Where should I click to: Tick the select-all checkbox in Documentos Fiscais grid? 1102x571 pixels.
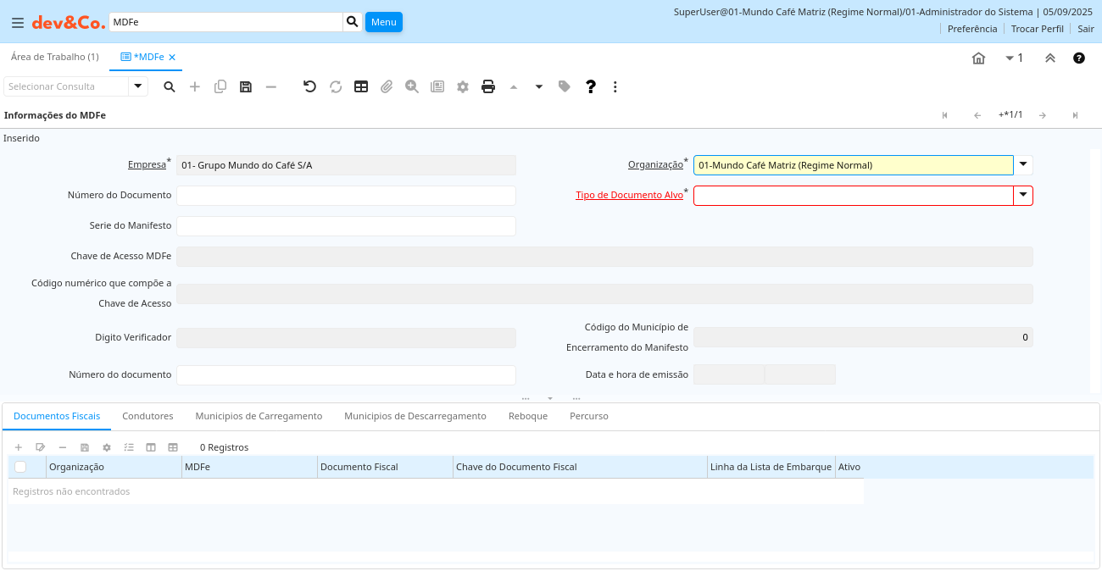pos(20,467)
